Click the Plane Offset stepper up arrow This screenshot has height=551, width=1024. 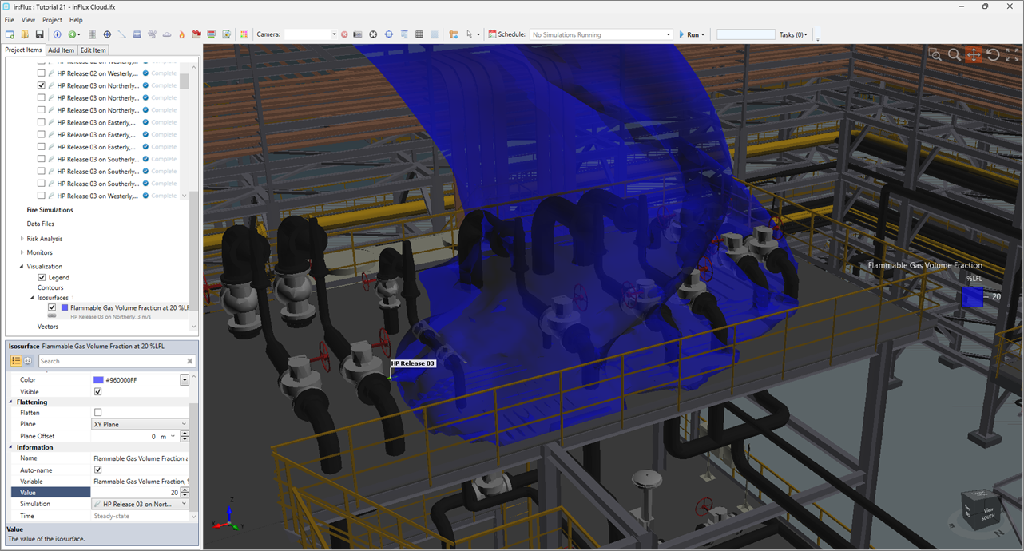pos(185,434)
